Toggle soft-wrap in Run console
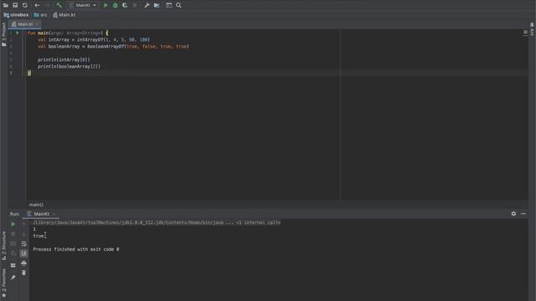 click(x=23, y=243)
